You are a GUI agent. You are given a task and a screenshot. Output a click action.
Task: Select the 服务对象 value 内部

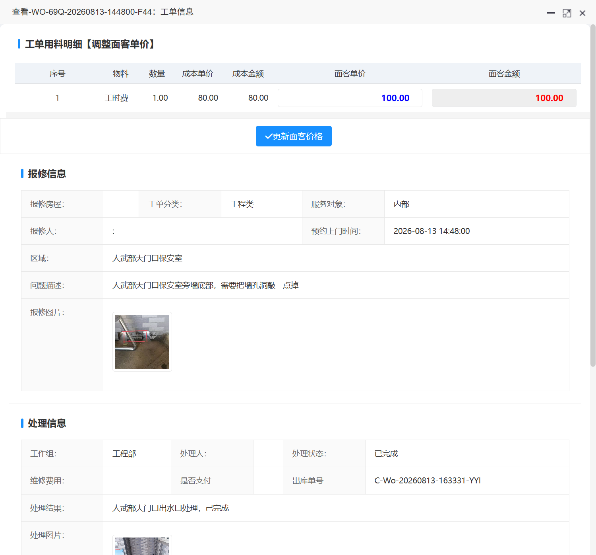[x=401, y=204]
